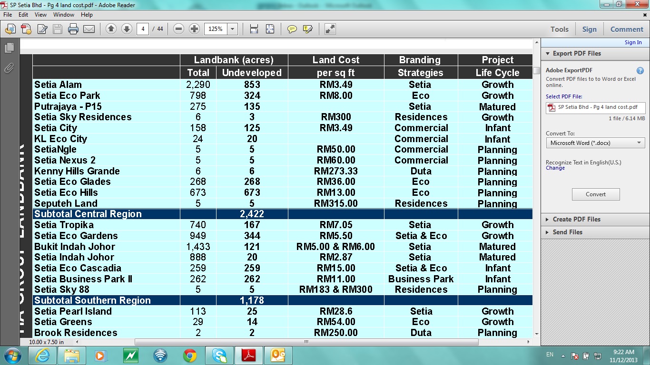
Task: Open page thumbnails panel in left sidebar
Action: coord(9,48)
